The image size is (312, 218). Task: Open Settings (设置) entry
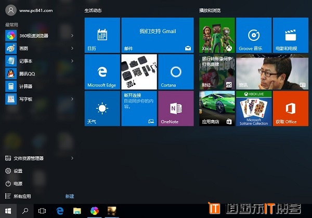click(x=14, y=171)
